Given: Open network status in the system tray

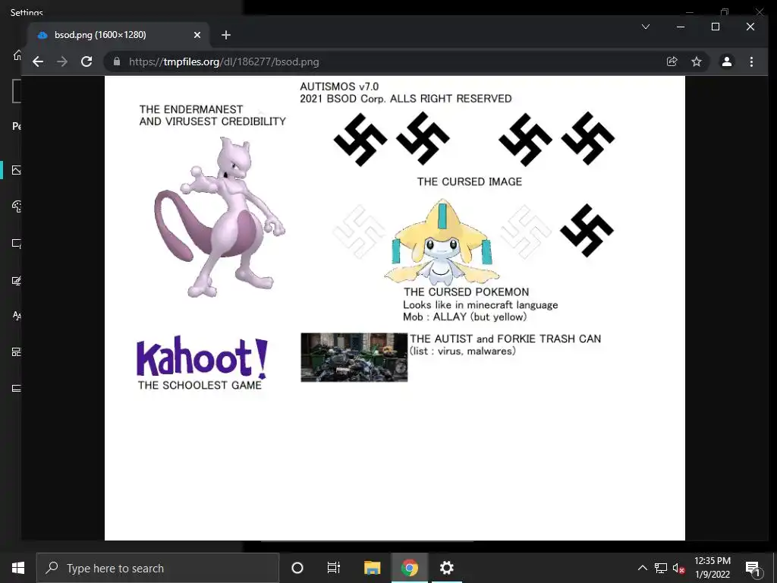Looking at the screenshot, I should pos(661,568).
